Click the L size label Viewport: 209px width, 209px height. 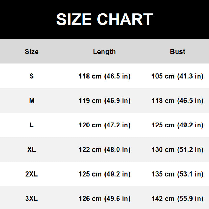tap(32, 125)
